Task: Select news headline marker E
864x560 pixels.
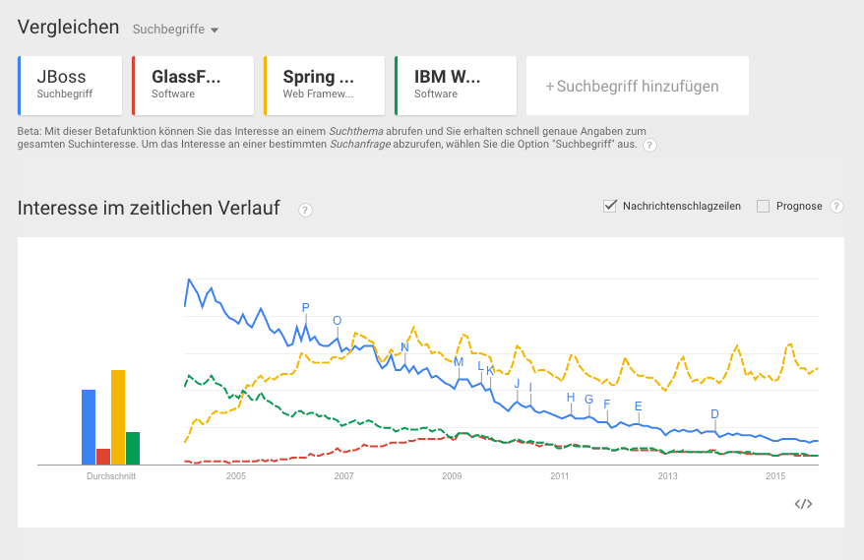Action: 638,406
